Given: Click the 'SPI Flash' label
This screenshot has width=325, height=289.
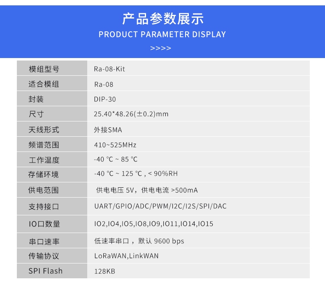Looking at the screenshot, I should click(x=45, y=271).
